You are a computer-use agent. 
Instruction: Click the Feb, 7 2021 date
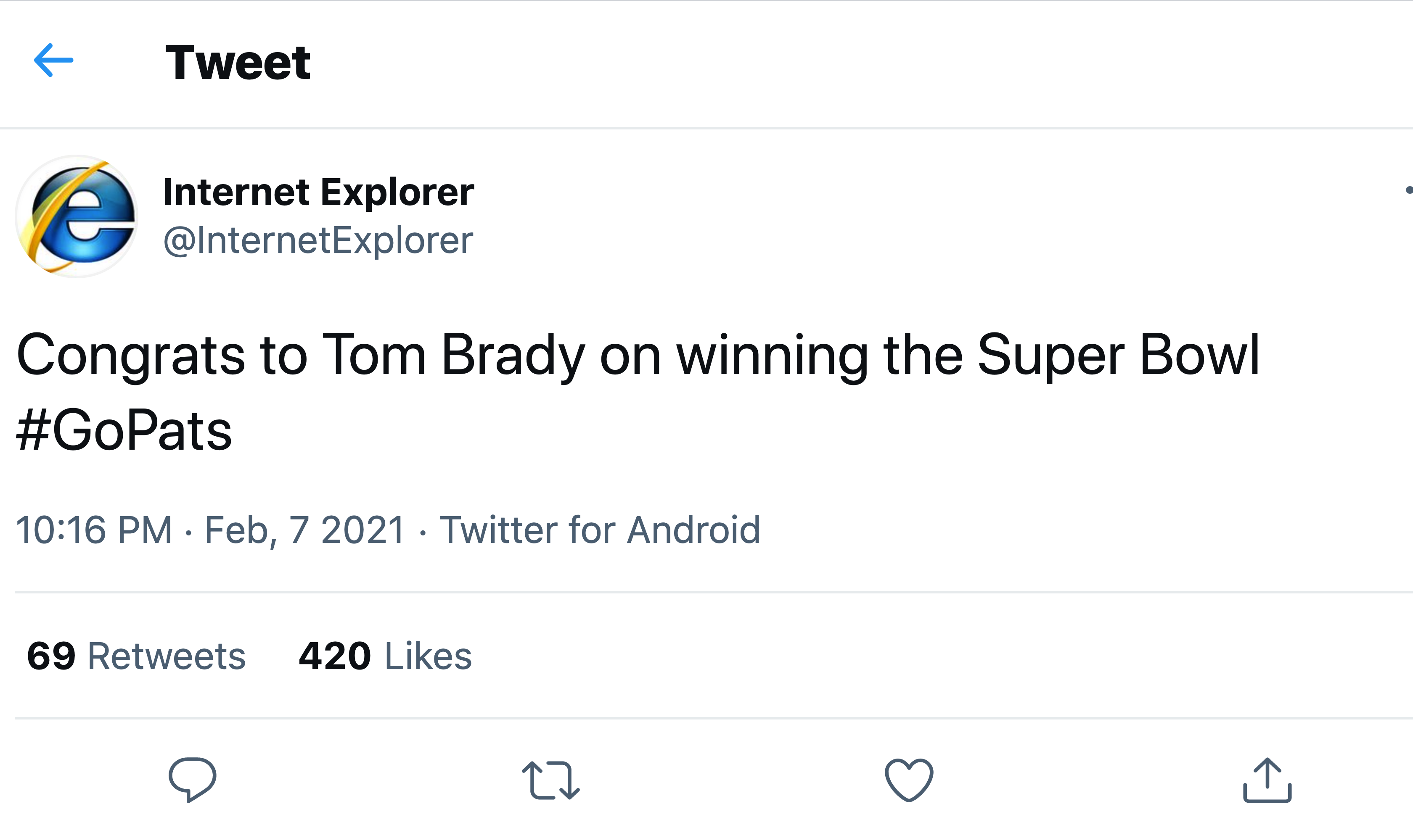pos(304,530)
